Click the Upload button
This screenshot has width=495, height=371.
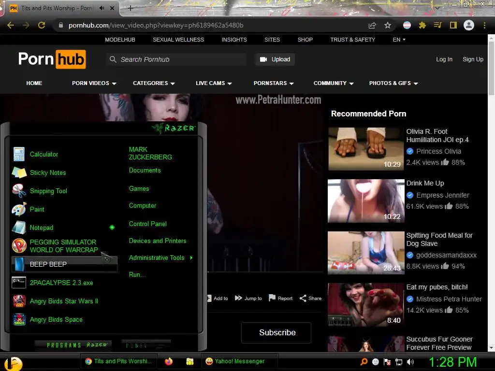(x=275, y=59)
